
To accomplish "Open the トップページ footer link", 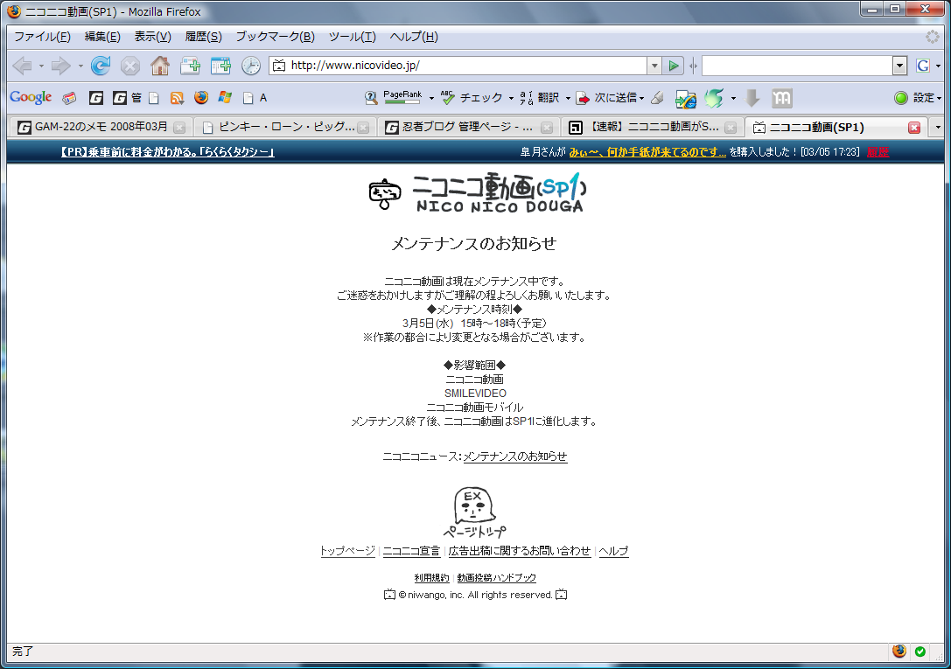I will (x=347, y=551).
